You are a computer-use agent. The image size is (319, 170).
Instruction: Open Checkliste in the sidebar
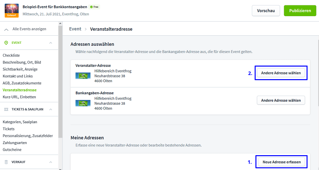tap(11, 55)
